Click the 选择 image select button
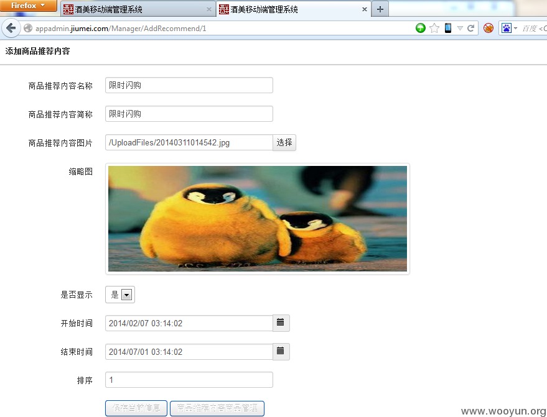Viewport: 547px width, 417px height. point(284,142)
